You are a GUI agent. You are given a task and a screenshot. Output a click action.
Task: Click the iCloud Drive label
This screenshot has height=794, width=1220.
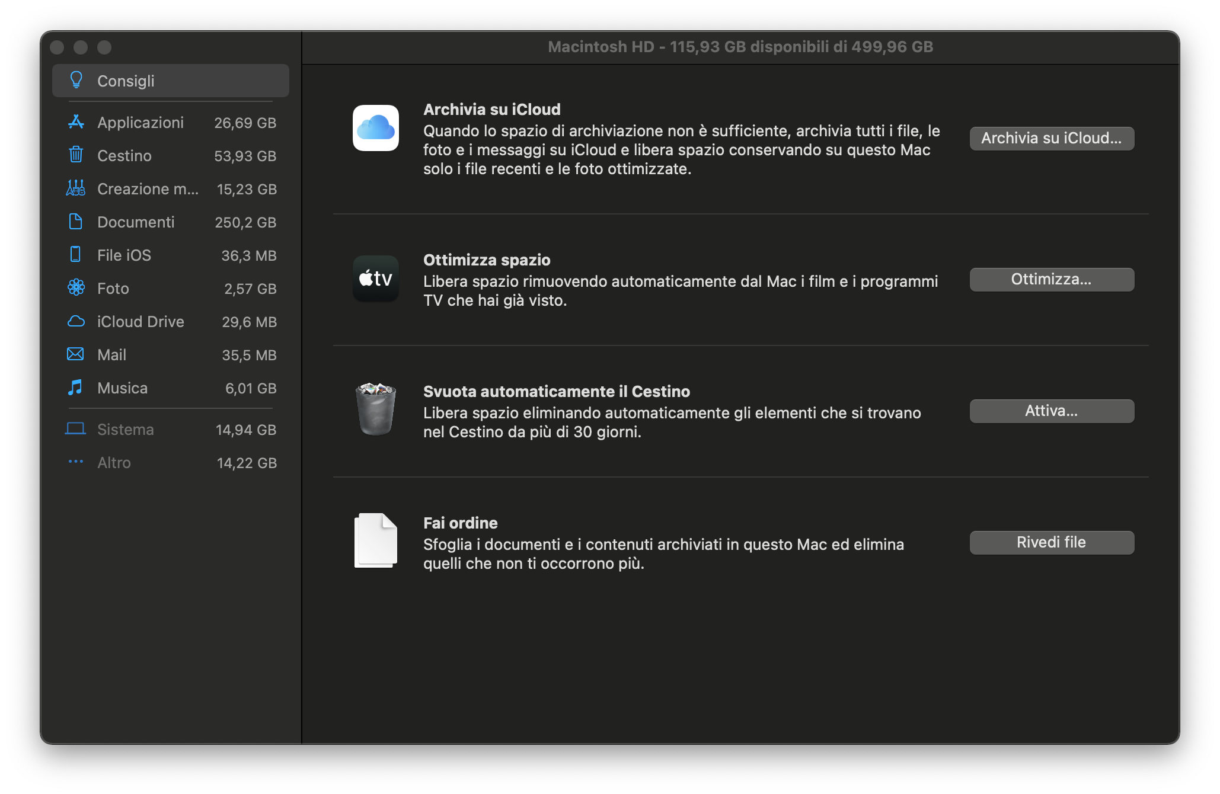140,322
